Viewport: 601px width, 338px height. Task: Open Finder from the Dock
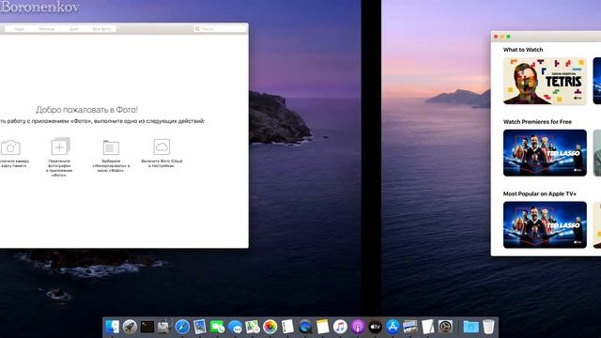[x=113, y=327]
